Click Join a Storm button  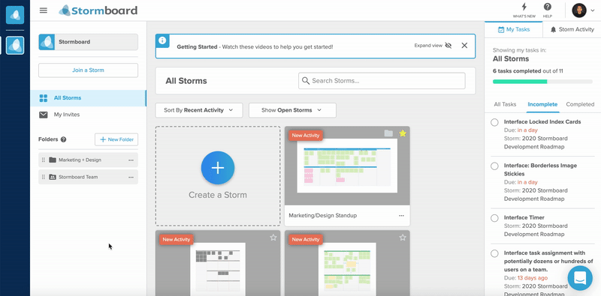click(x=88, y=70)
